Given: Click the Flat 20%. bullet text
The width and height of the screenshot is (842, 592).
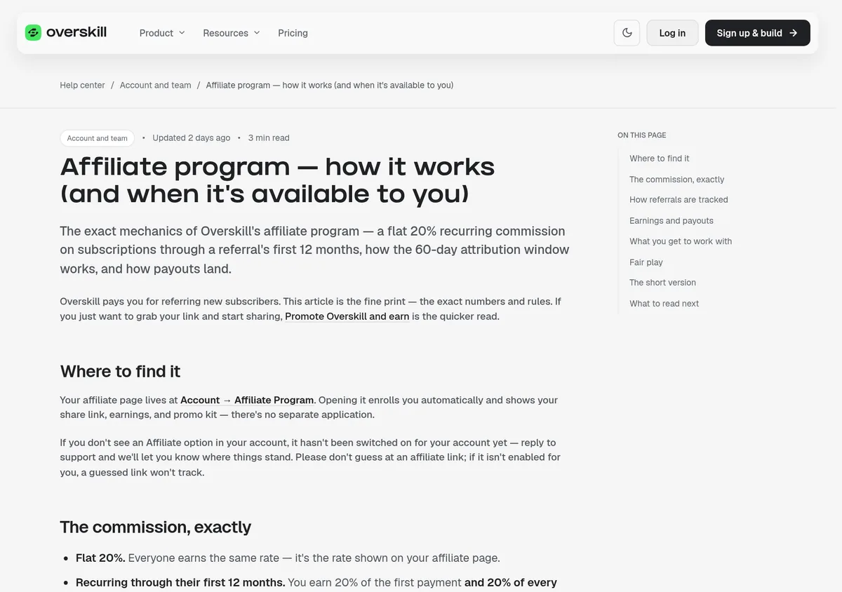Looking at the screenshot, I should coord(100,558).
